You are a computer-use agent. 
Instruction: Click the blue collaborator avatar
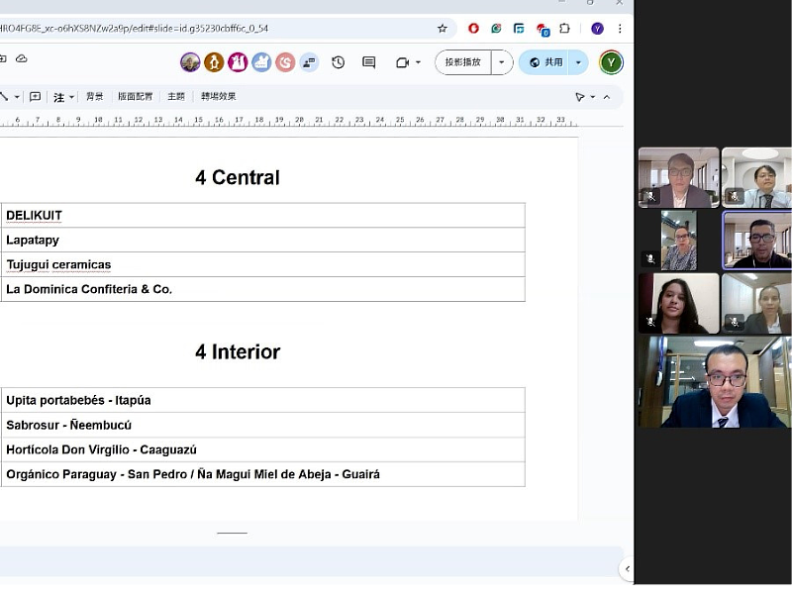click(261, 62)
